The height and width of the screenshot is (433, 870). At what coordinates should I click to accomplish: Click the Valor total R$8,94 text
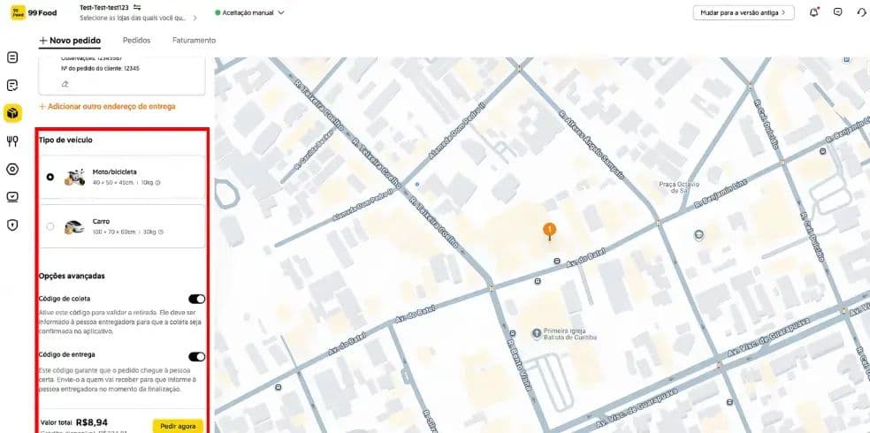tap(74, 422)
